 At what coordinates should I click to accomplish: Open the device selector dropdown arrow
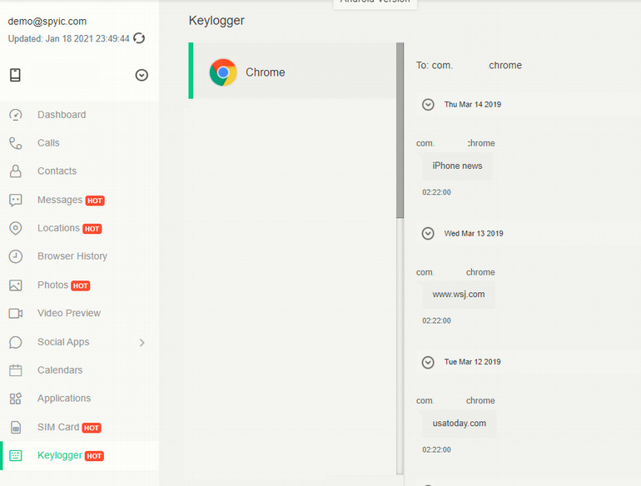(x=142, y=75)
